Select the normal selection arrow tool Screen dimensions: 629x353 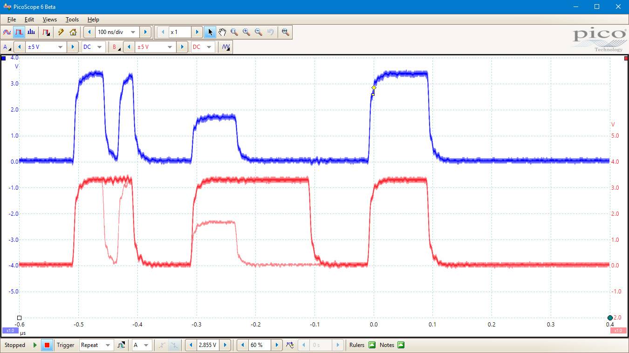point(211,32)
